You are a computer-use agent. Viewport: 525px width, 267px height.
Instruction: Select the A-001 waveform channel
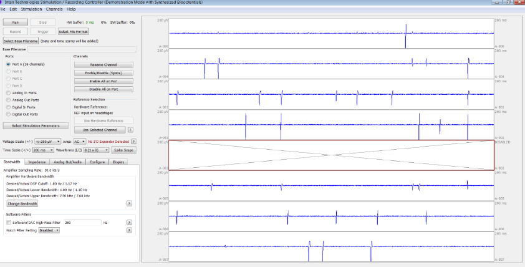(x=331, y=94)
